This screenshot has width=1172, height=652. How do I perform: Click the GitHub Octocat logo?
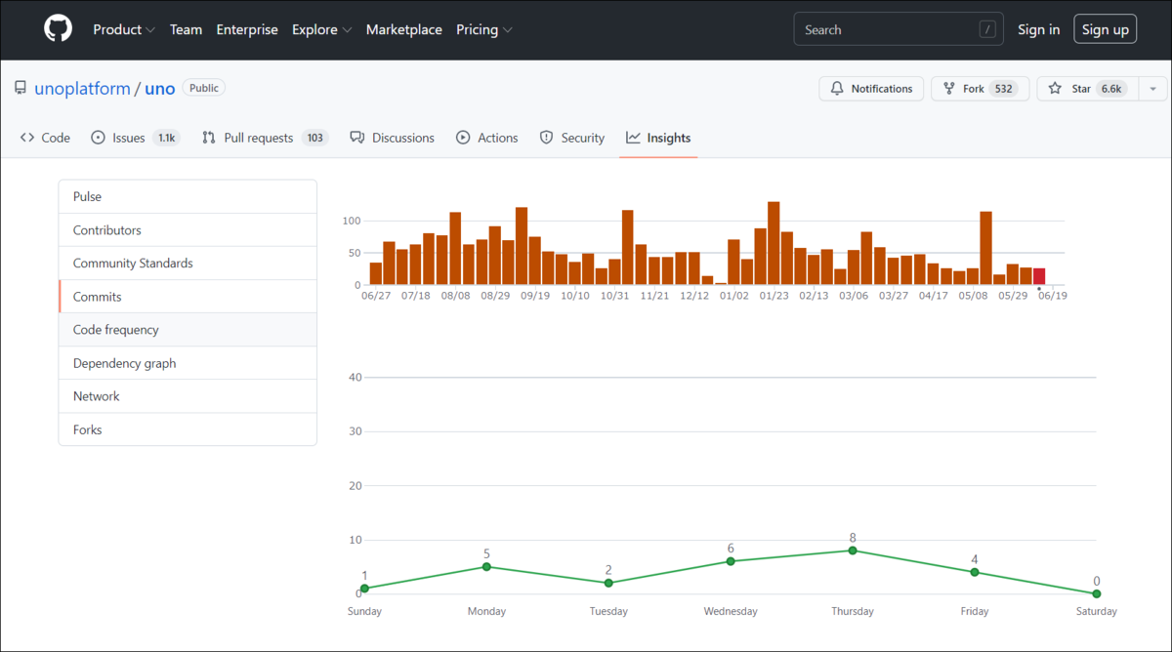(x=59, y=29)
